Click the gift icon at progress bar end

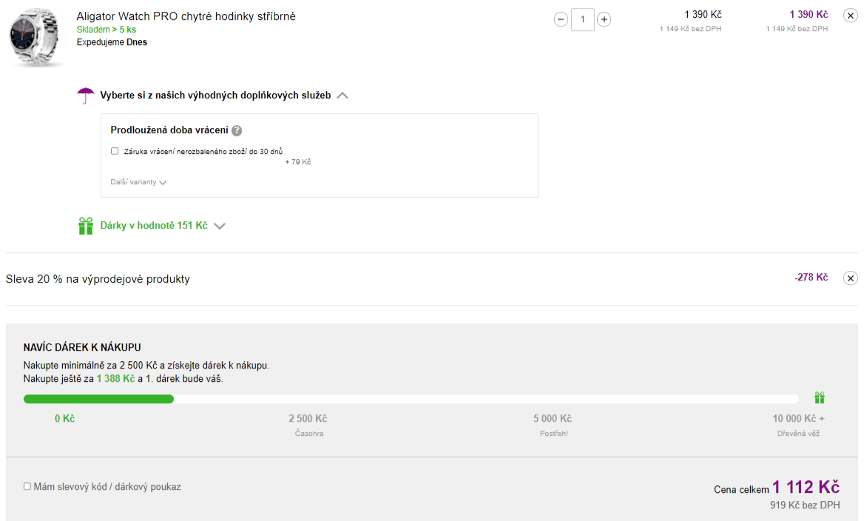[820, 397]
